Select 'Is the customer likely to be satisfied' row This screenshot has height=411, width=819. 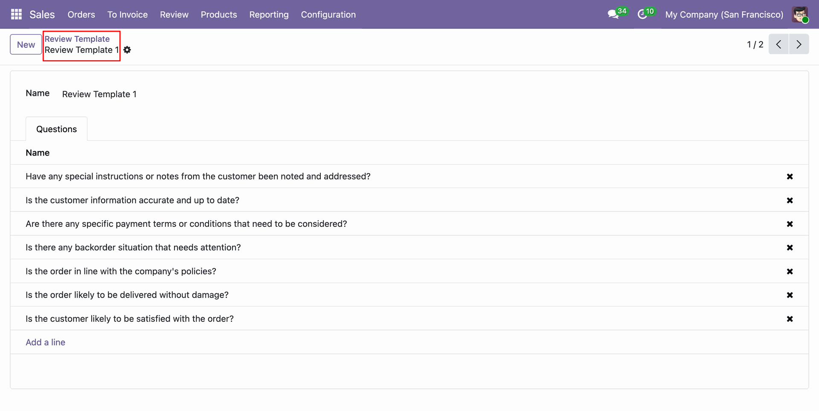point(409,318)
